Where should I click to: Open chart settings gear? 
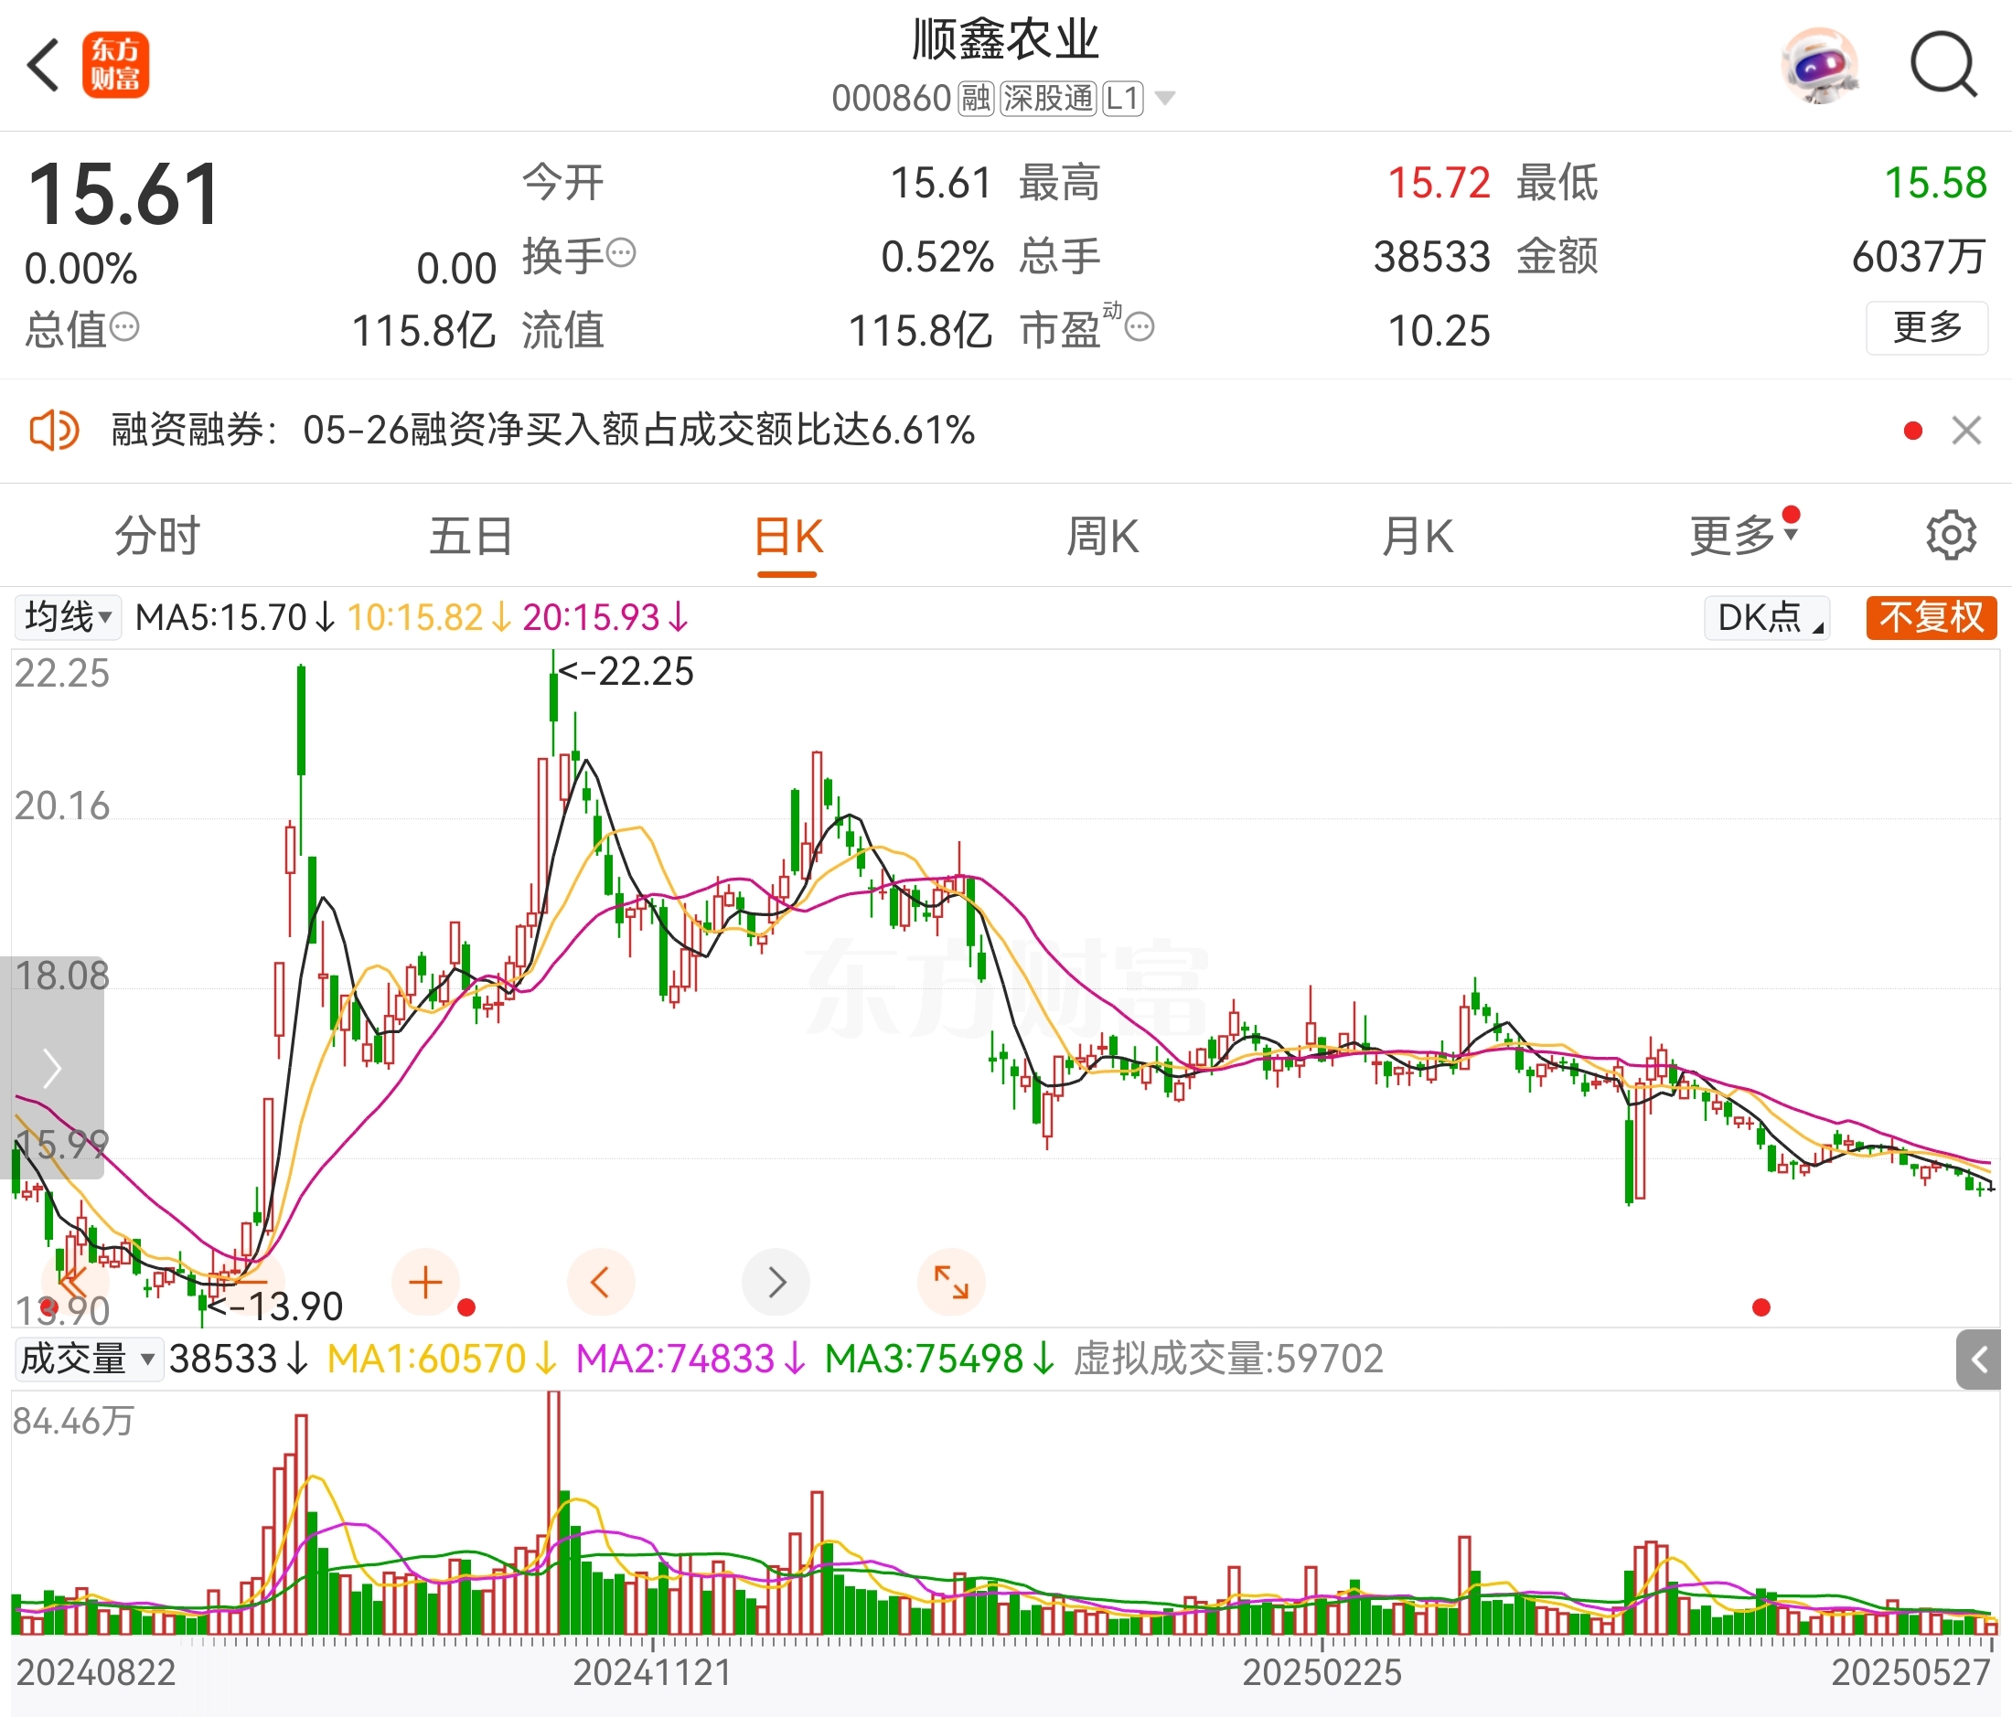coord(1951,535)
